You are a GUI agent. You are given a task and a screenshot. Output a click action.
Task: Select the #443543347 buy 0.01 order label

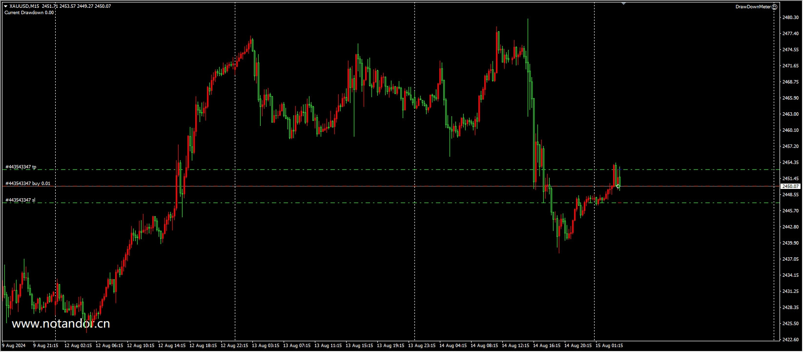27,184
